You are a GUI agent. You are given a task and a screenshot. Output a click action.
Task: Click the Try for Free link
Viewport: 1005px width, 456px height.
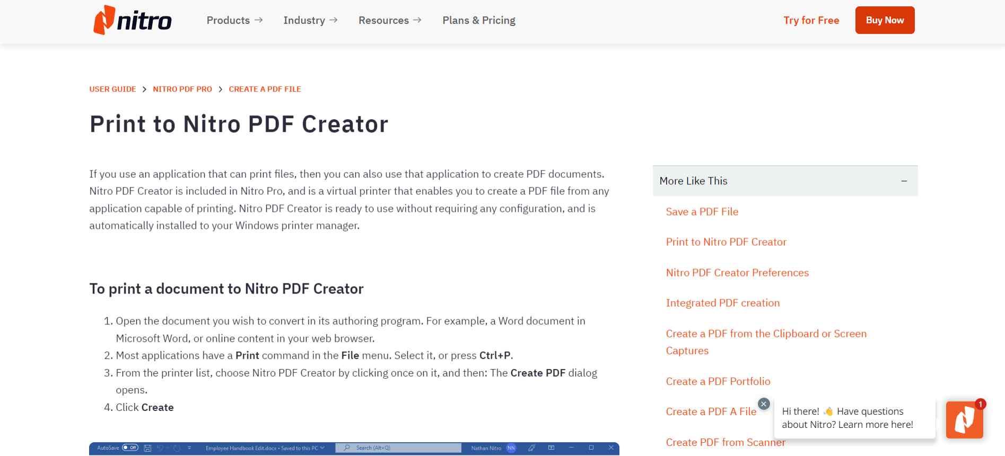pos(811,20)
